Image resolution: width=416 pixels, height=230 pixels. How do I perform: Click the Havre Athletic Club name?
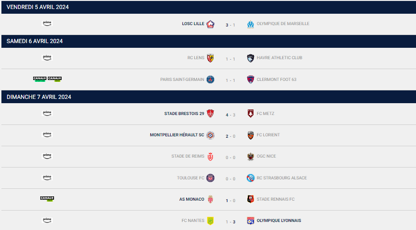[x=280, y=58]
